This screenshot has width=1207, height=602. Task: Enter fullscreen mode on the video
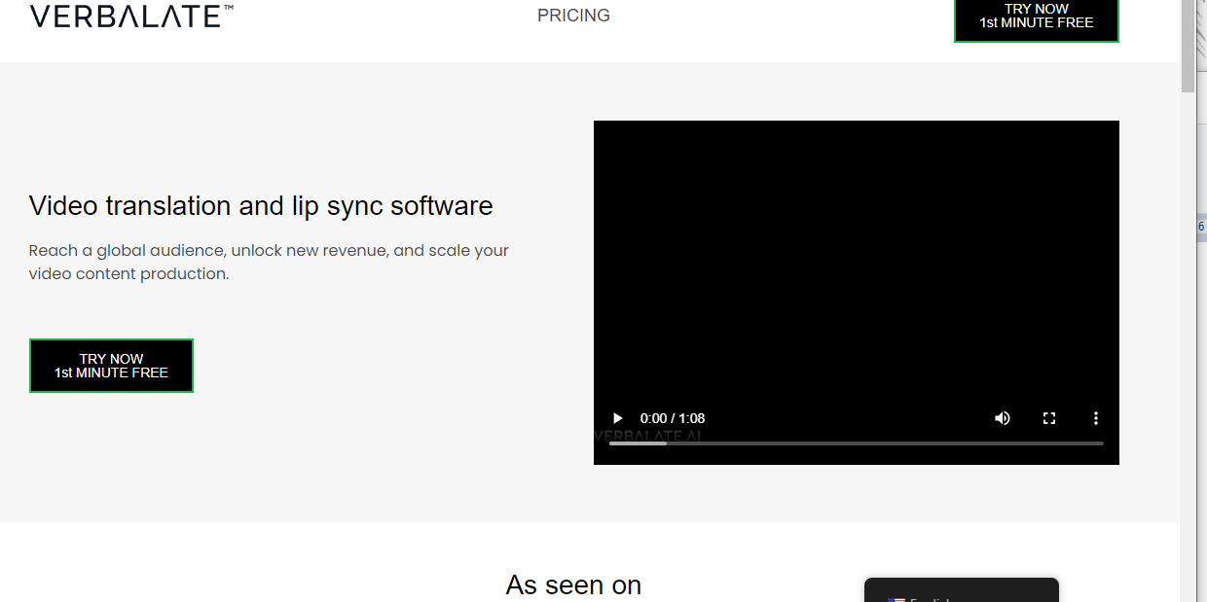1048,417
